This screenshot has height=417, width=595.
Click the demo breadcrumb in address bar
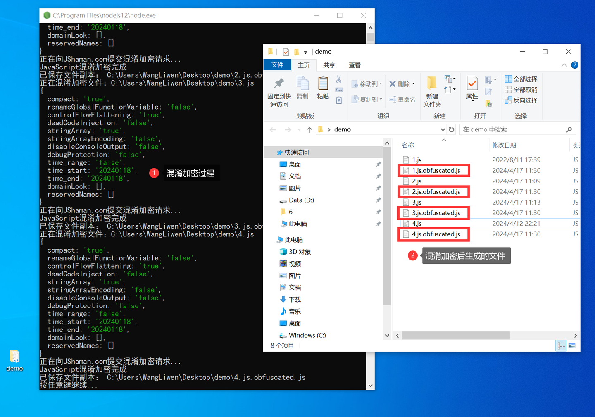pyautogui.click(x=343, y=129)
